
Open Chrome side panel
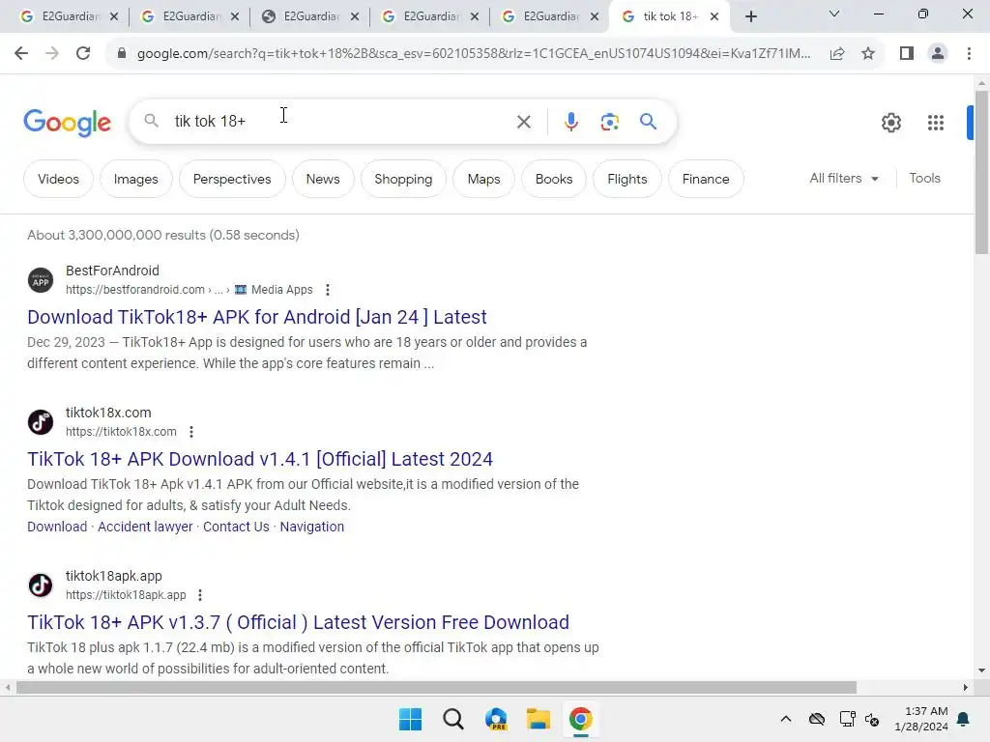click(x=907, y=54)
